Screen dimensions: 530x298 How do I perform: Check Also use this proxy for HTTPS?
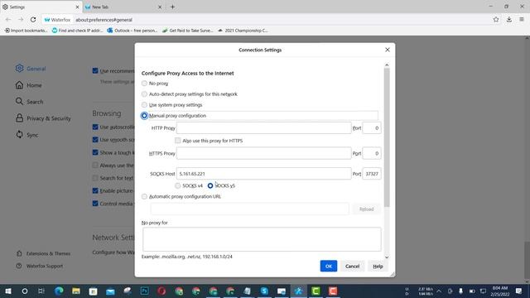tap(177, 140)
